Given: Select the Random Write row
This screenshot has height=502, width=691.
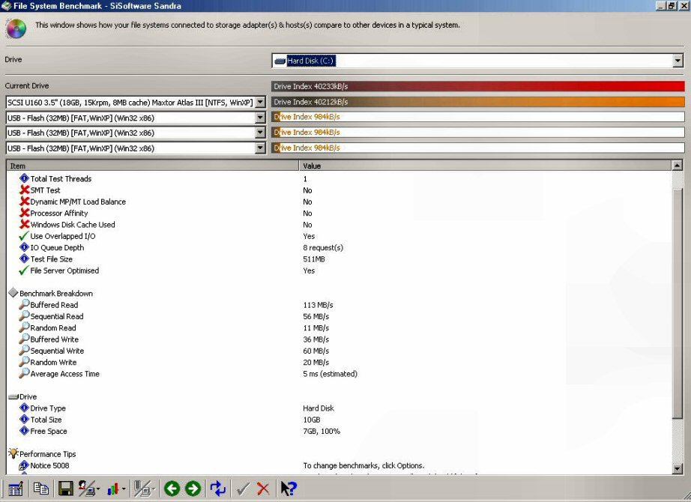Looking at the screenshot, I should [x=339, y=362].
